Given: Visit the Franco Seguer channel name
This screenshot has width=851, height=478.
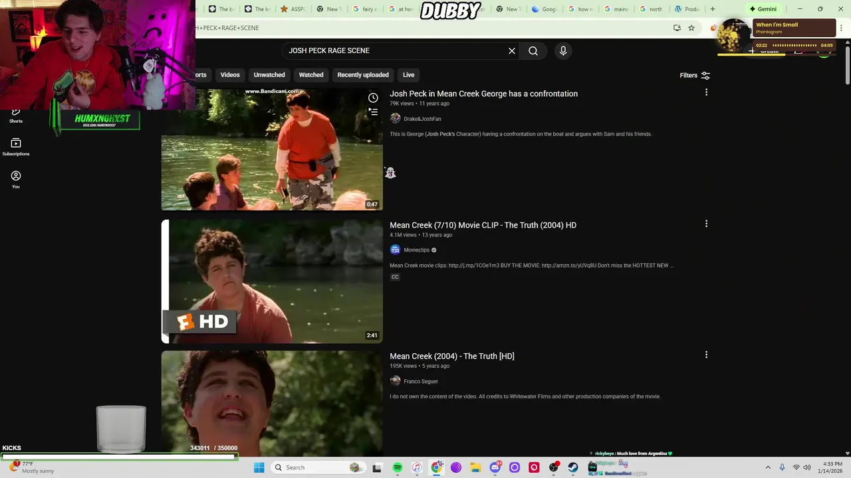Looking at the screenshot, I should click(421, 381).
